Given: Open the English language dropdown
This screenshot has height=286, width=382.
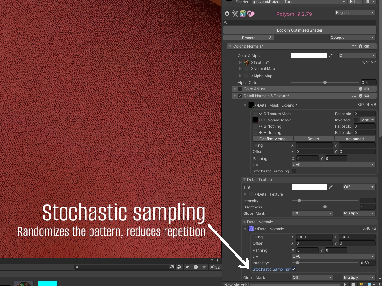Looking at the screenshot, I should point(355,13).
